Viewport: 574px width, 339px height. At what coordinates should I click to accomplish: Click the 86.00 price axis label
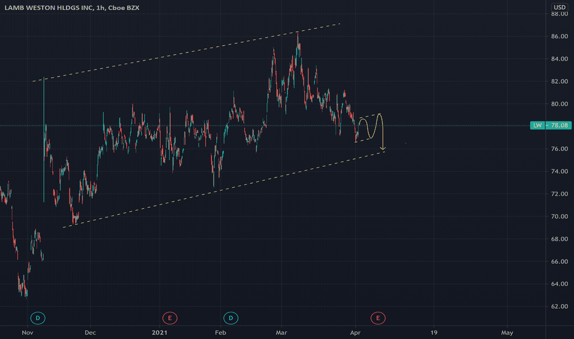pyautogui.click(x=559, y=36)
